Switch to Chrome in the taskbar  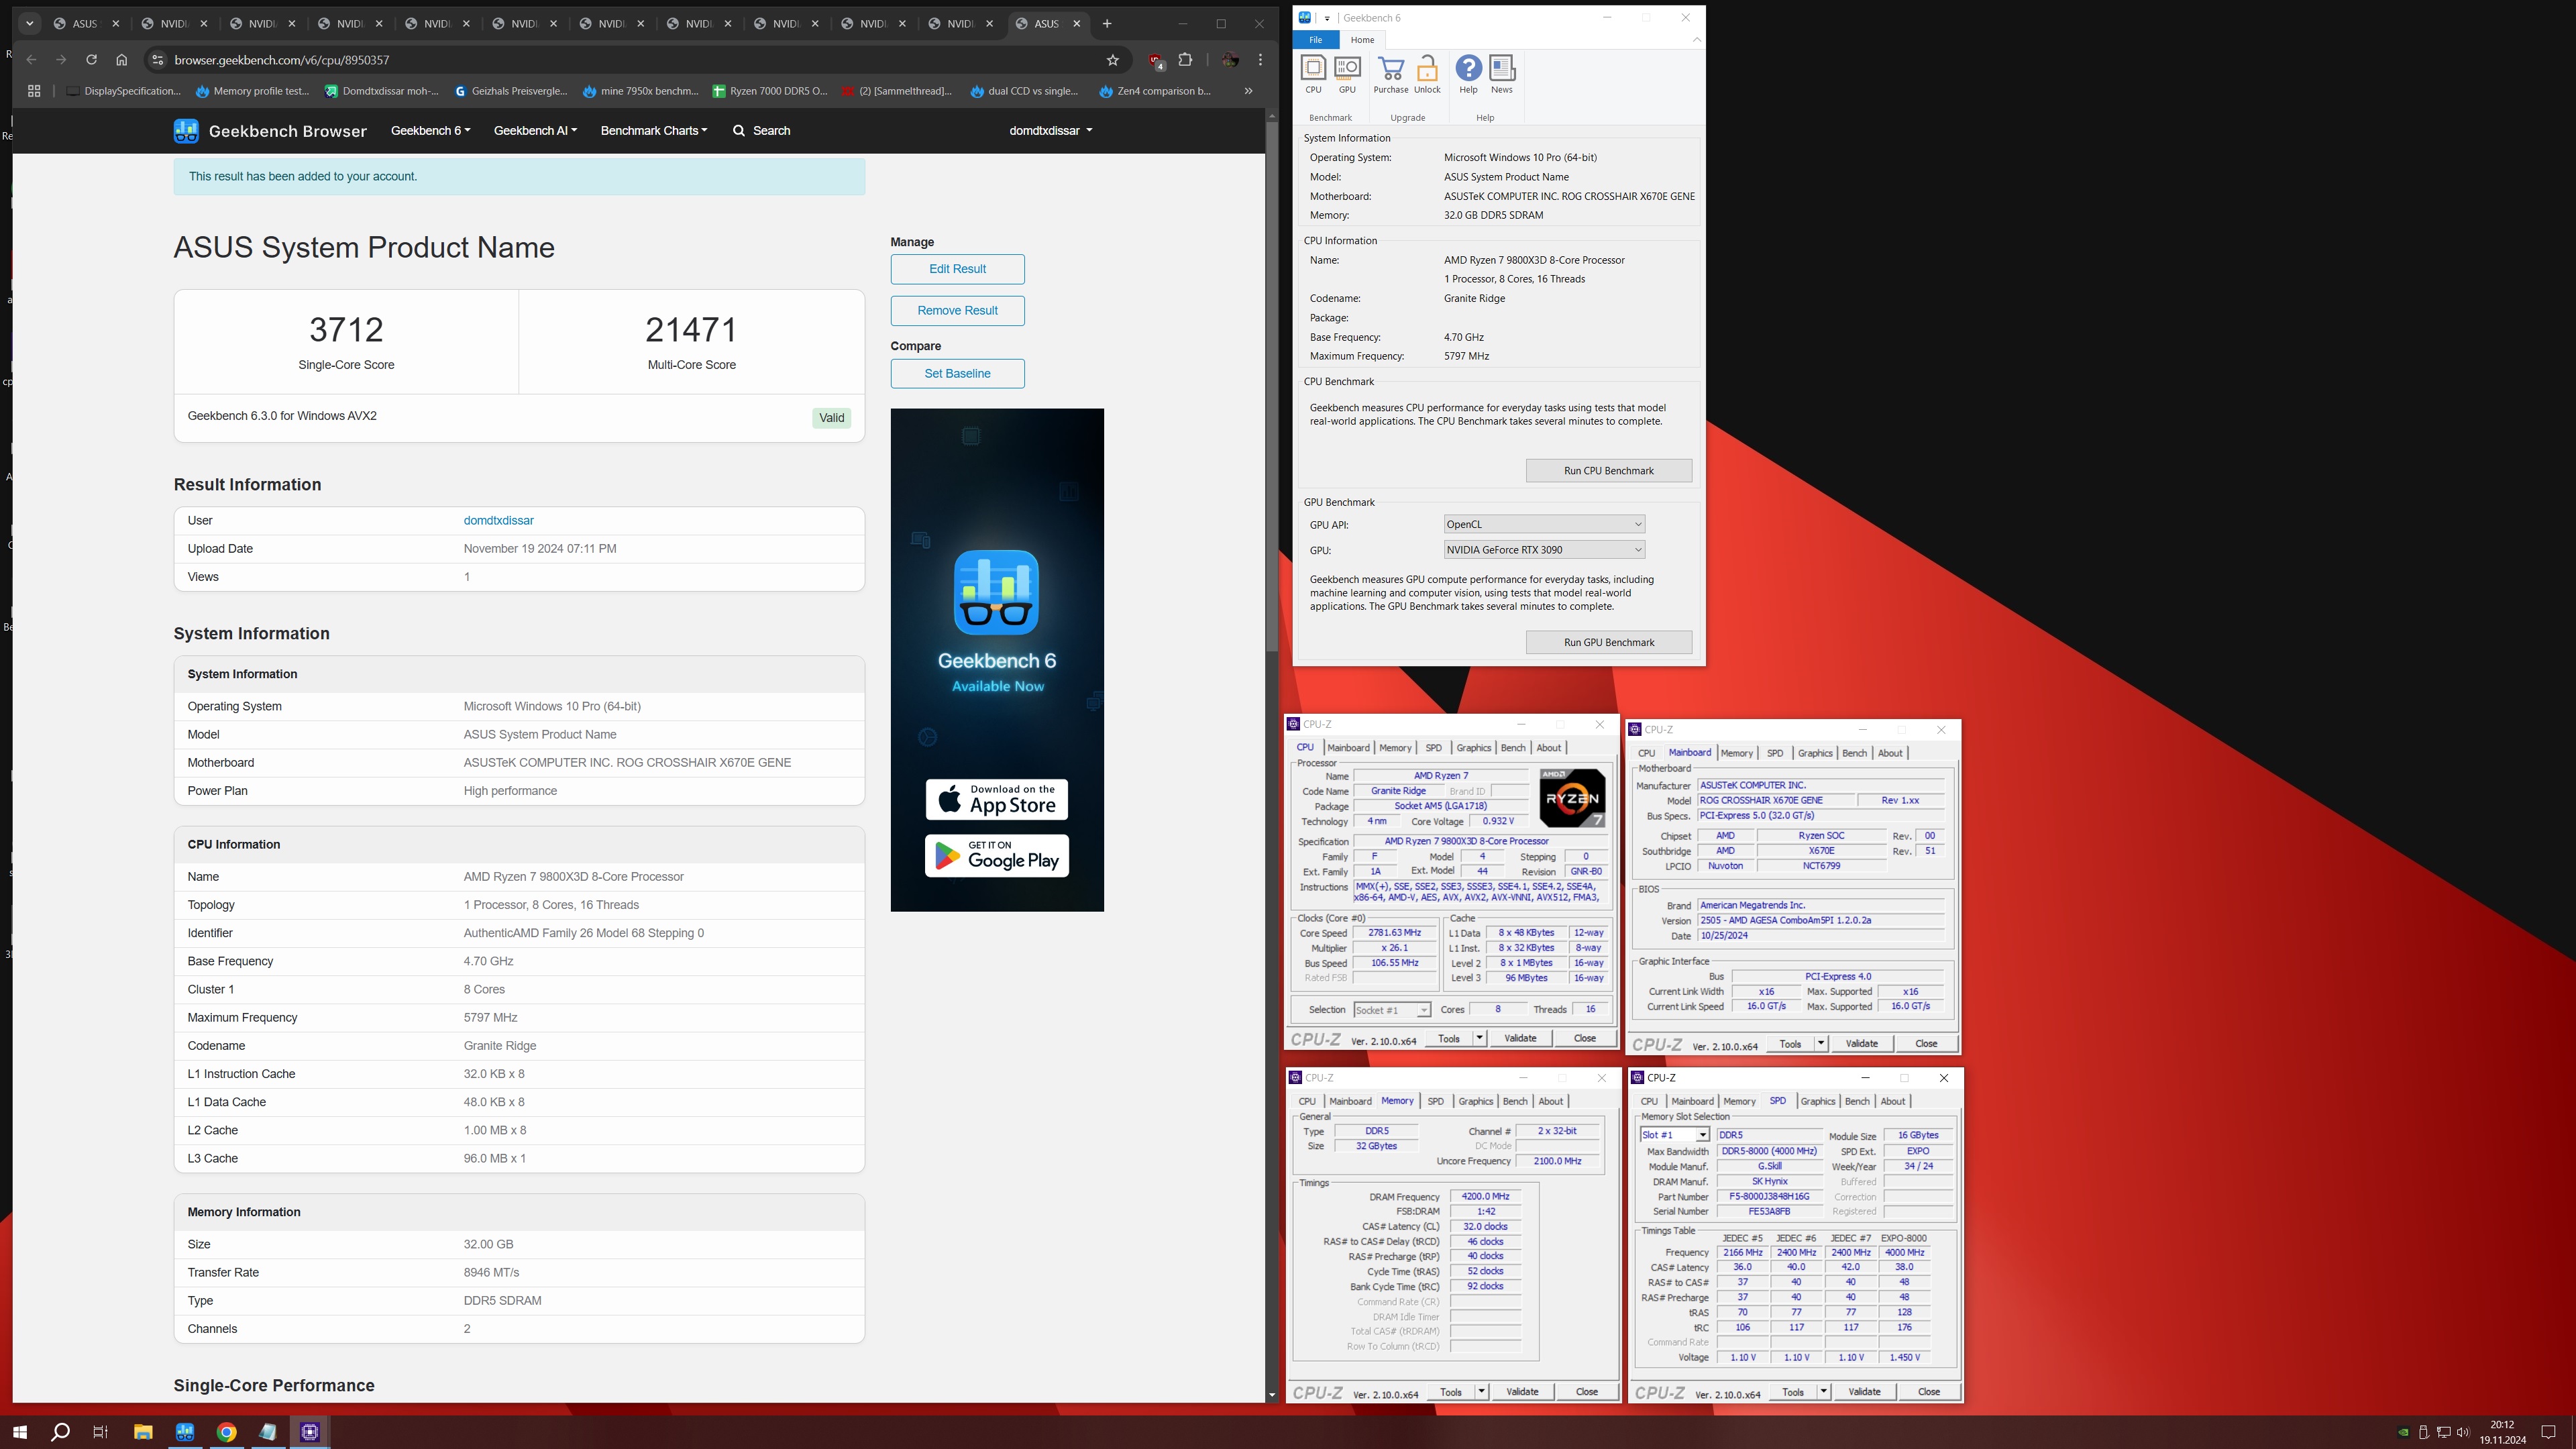click(226, 1432)
